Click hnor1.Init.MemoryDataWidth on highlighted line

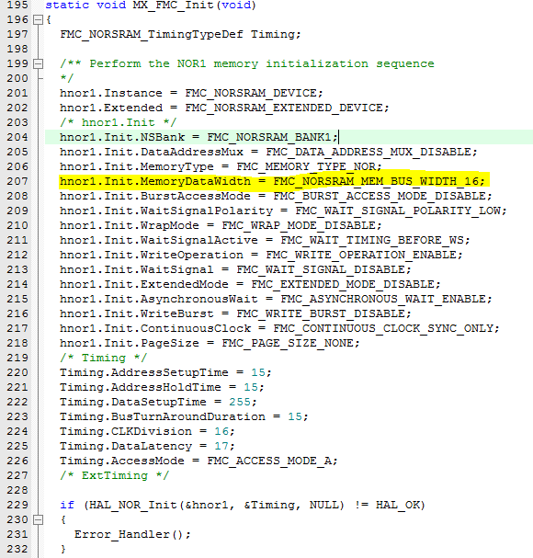point(155,181)
